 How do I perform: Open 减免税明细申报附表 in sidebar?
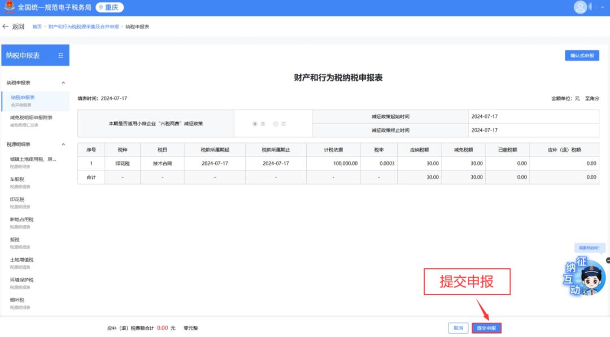point(31,117)
